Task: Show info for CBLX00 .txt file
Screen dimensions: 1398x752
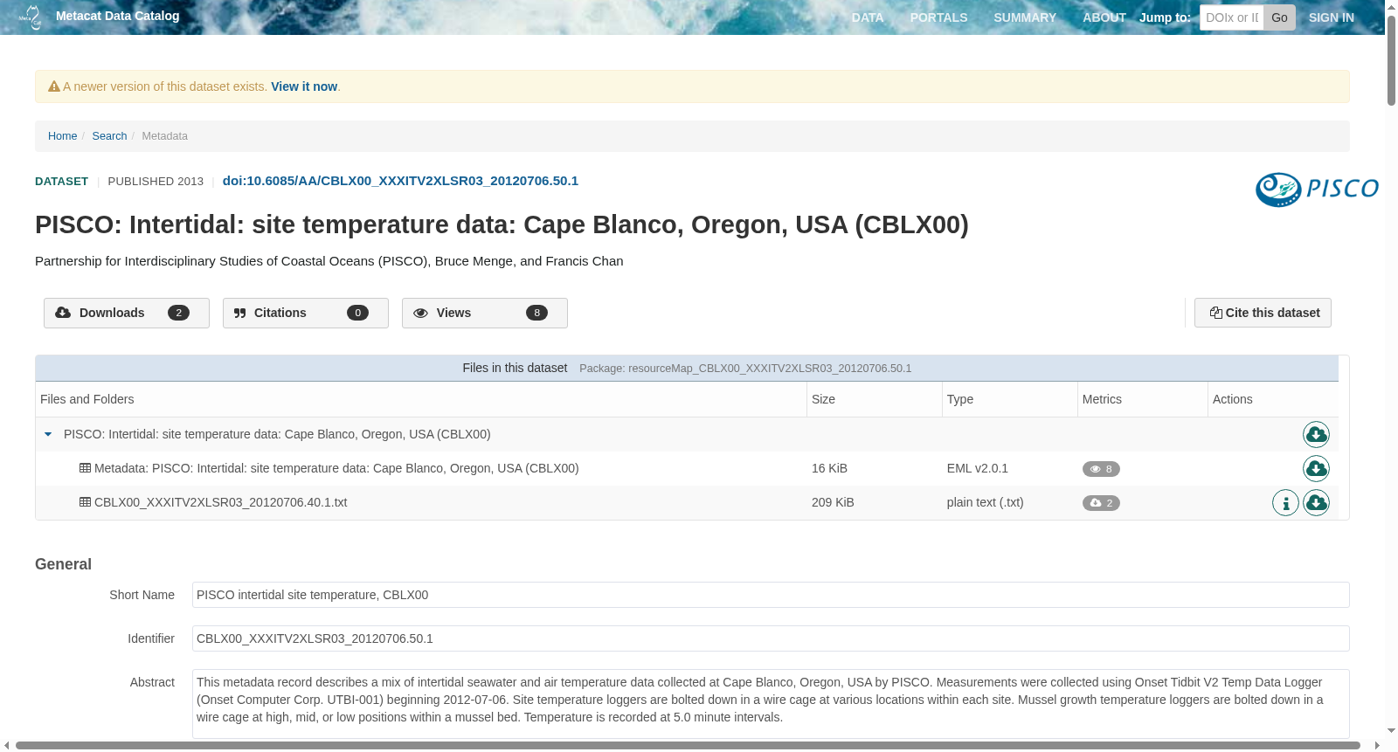Action: pos(1285,502)
